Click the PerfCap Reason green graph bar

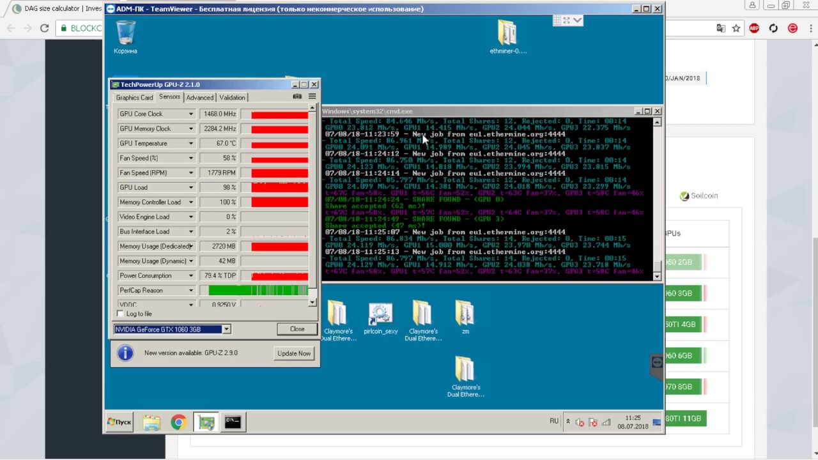258,290
